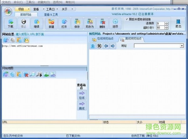This screenshot has width=188, height=139.
Task: Expand the 地址 address dropdown
Action: click(182, 46)
